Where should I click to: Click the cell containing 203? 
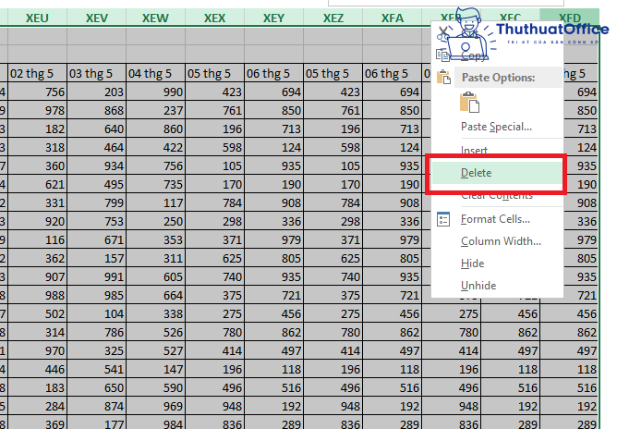tap(97, 92)
